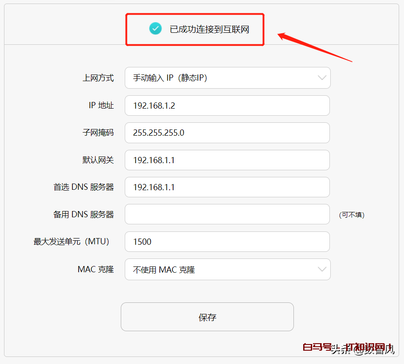Focus the IP 地址 field with 192.168.1.2
The image size is (404, 364).
pos(227,106)
